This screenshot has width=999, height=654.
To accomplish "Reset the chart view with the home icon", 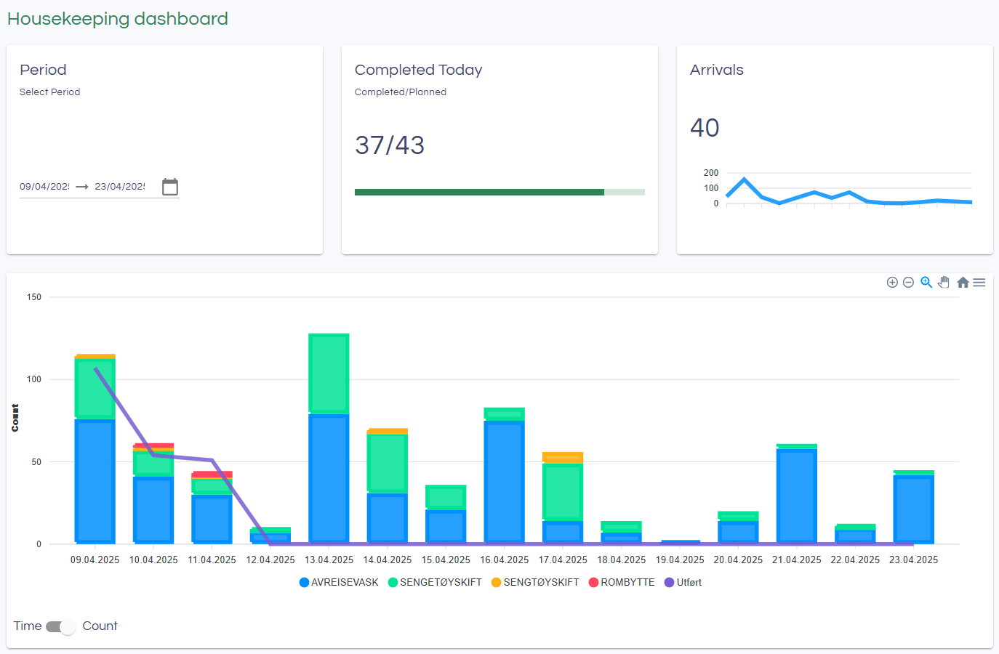I will point(962,282).
